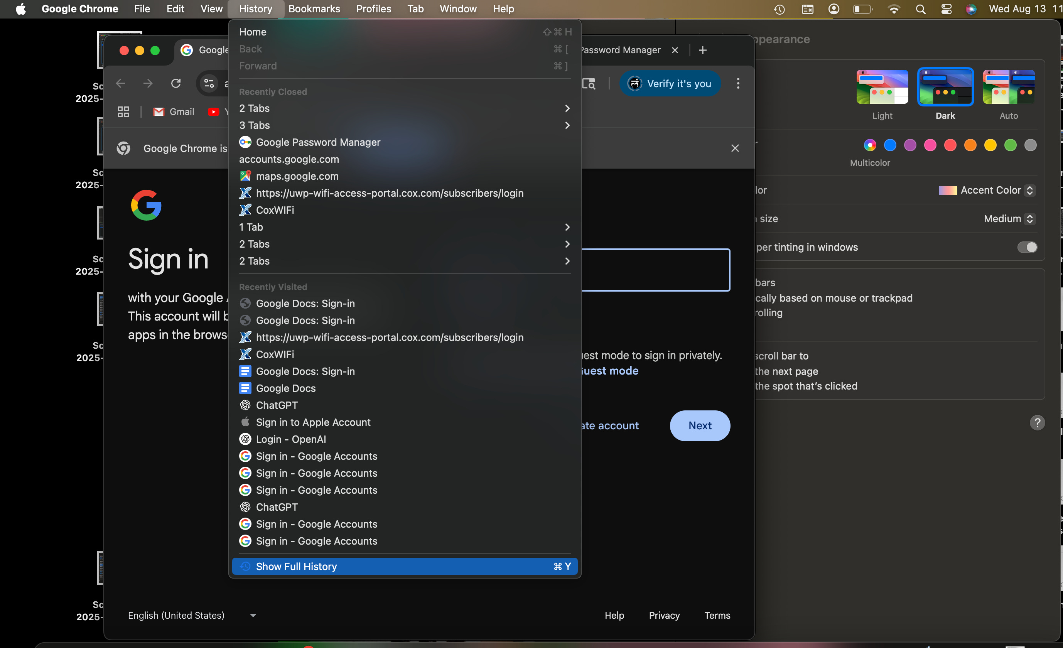Click the site information icon in address bar

209,83
